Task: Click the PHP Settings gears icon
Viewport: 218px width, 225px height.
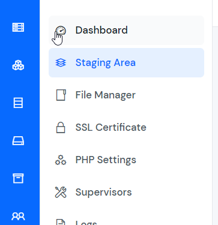Action: click(x=61, y=160)
